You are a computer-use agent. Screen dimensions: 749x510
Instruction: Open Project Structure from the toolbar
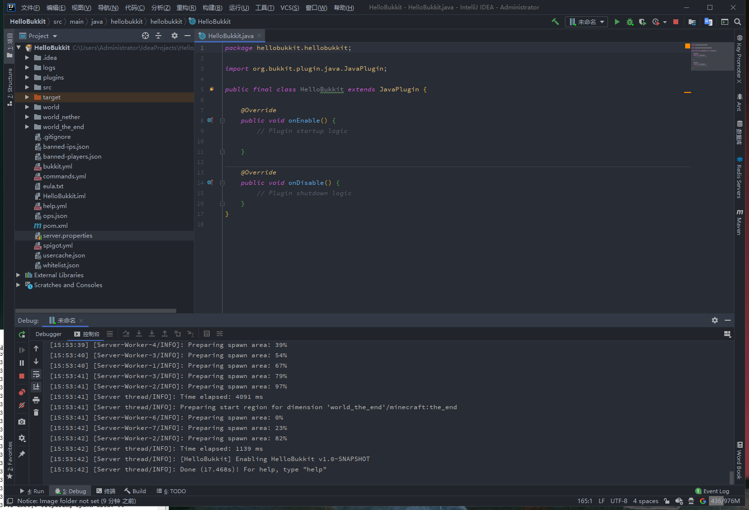tap(692, 22)
